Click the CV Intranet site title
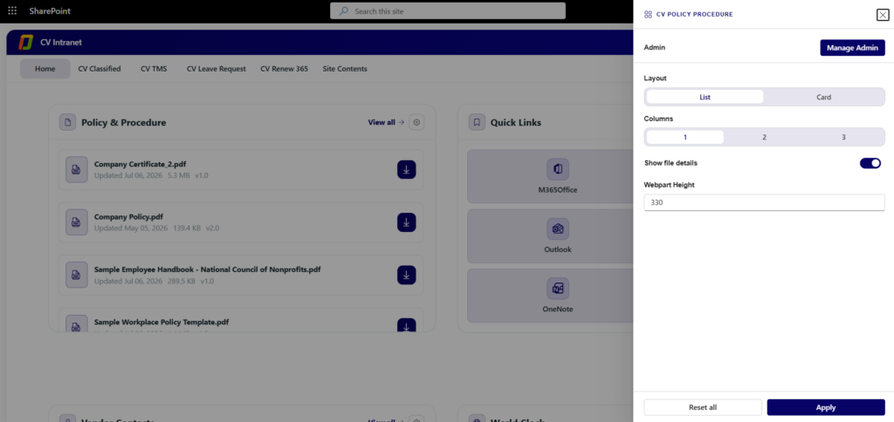Viewport: 894px width, 422px height. tap(61, 43)
